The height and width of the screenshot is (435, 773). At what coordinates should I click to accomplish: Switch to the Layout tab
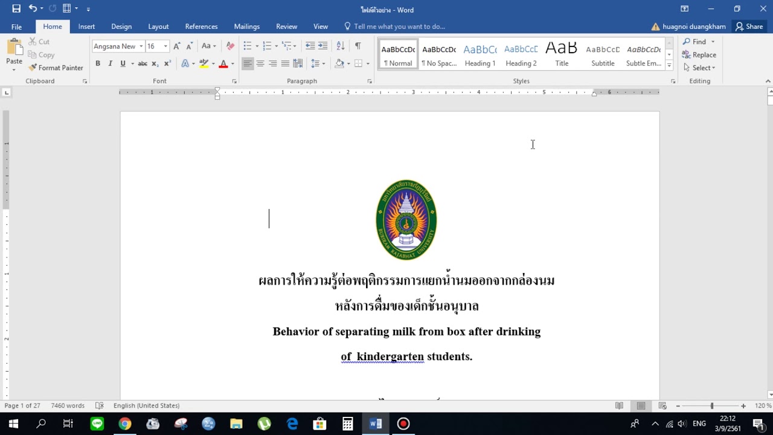point(158,27)
